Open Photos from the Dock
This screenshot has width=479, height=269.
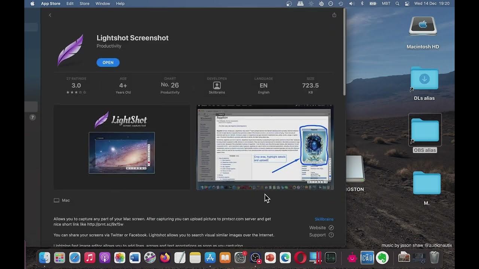(x=120, y=257)
